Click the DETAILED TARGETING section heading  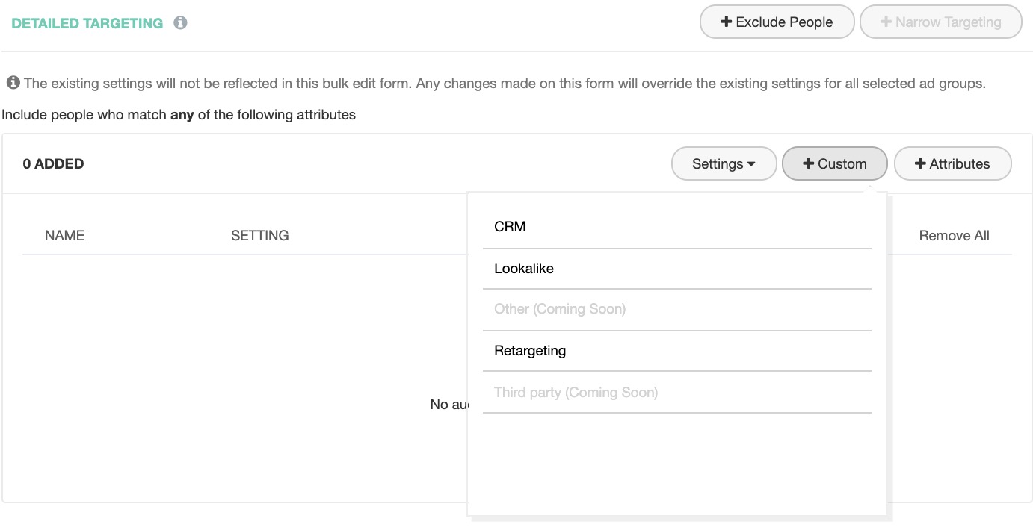(87, 23)
